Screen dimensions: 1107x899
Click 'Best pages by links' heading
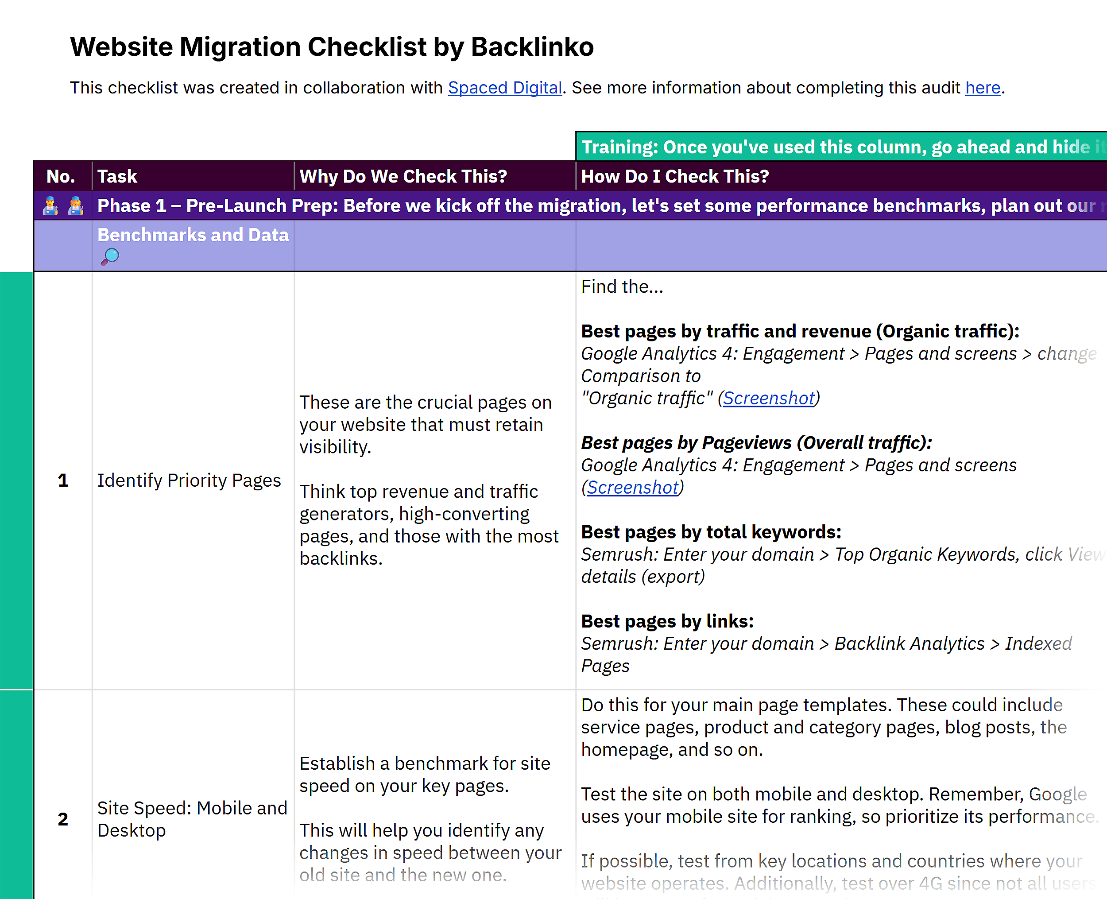tap(667, 621)
